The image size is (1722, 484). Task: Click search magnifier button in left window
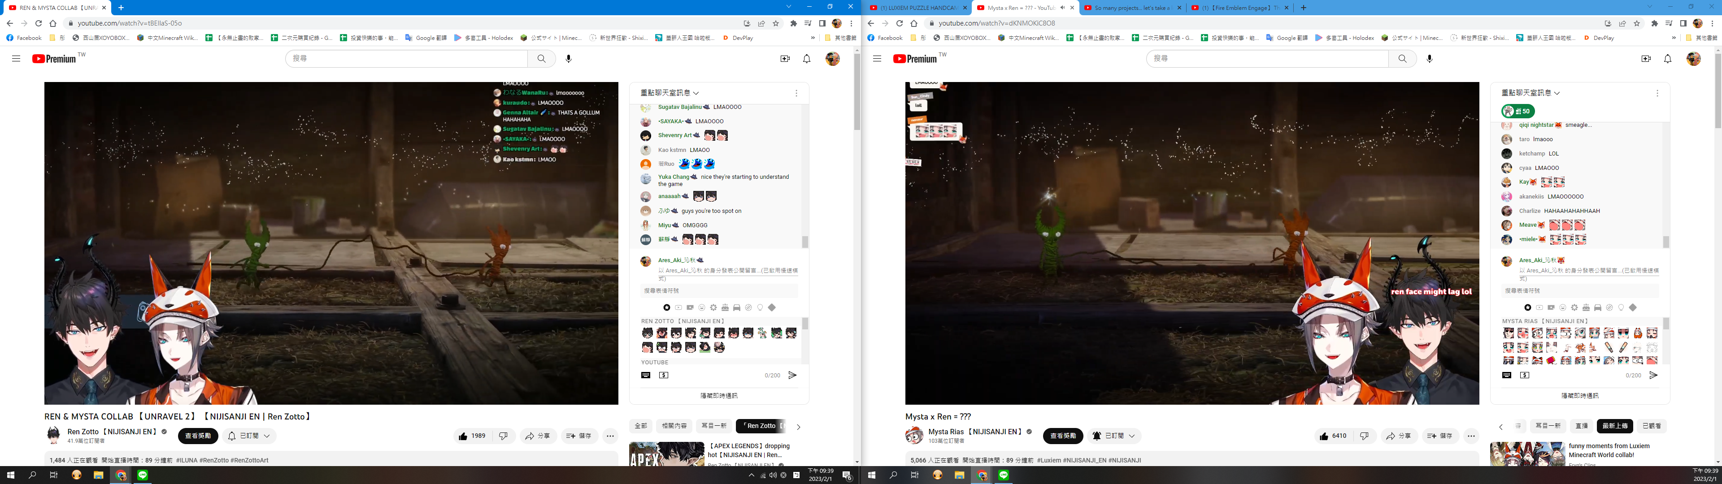tap(541, 59)
